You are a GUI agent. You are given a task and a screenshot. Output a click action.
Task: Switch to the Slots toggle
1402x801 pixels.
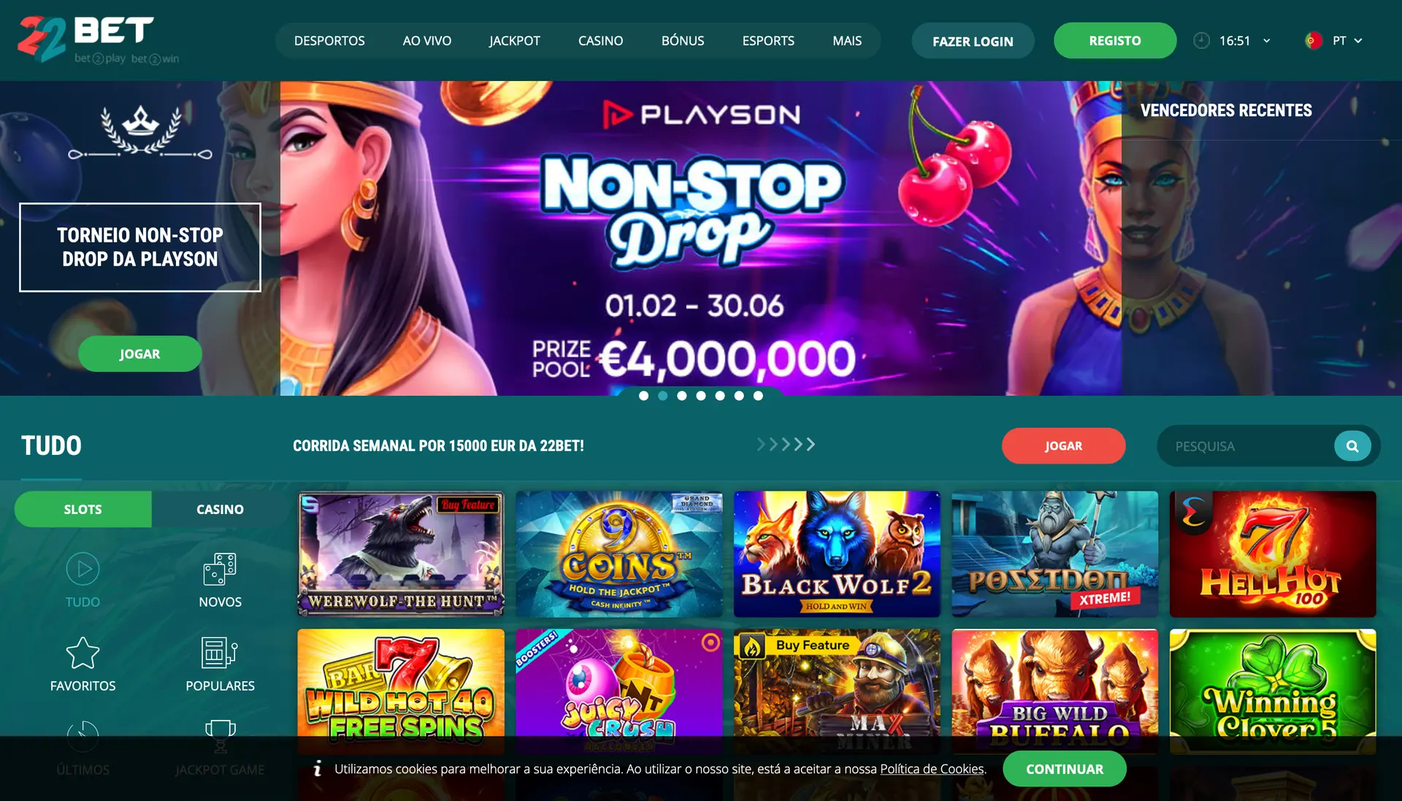[83, 509]
